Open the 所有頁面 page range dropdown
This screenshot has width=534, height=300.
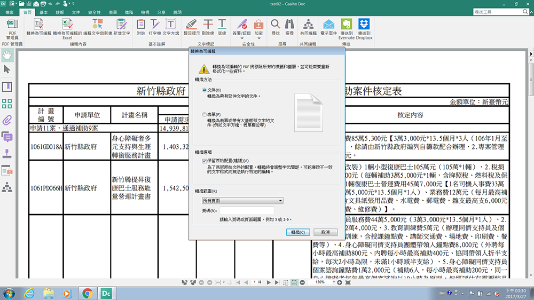point(242,201)
